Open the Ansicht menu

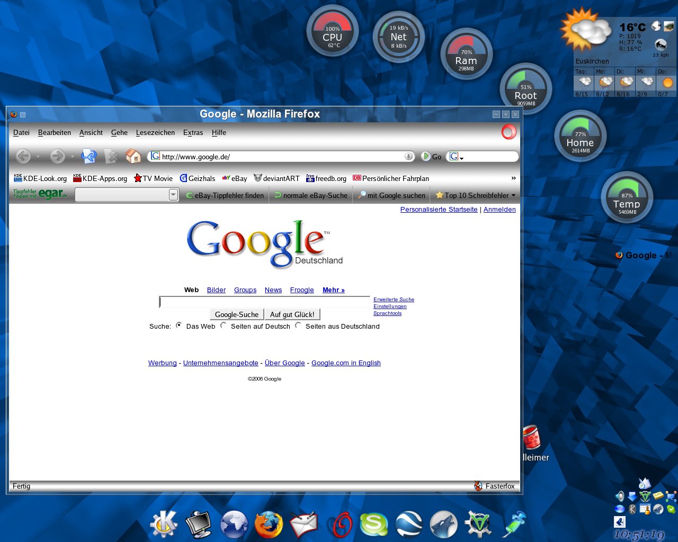point(91,132)
